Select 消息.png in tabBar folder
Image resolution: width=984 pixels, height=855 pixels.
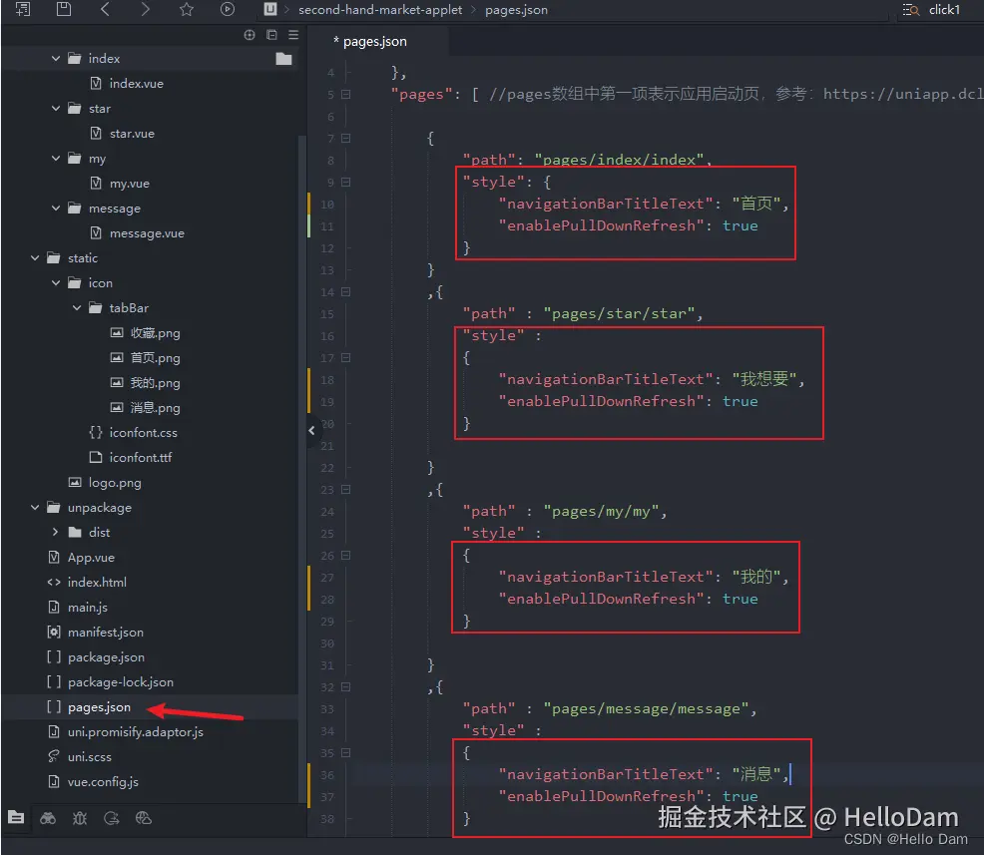coord(155,408)
